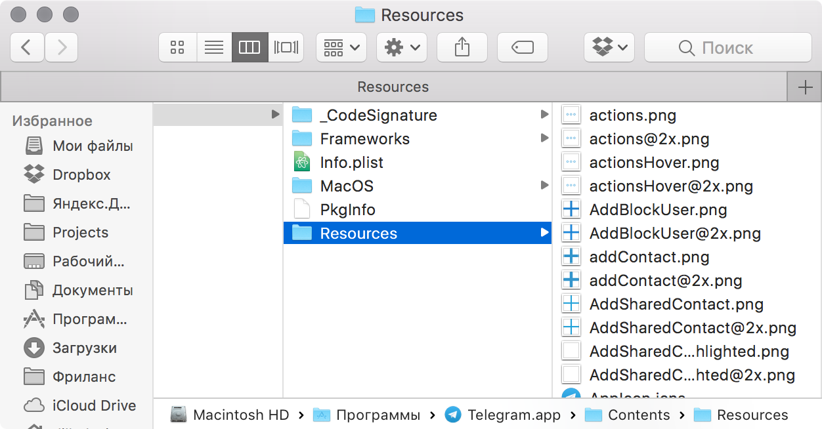Go to Telegram.app in path bar

pyautogui.click(x=513, y=415)
